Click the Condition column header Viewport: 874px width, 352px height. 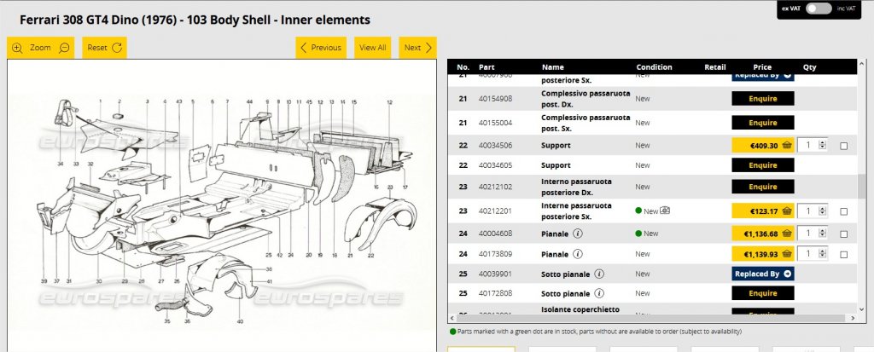(x=654, y=66)
